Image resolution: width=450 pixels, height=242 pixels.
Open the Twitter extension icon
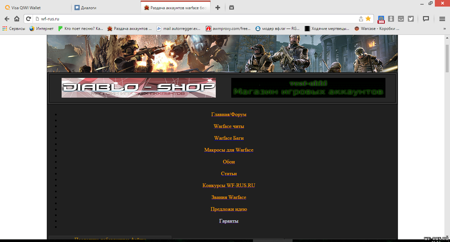[x=411, y=19]
